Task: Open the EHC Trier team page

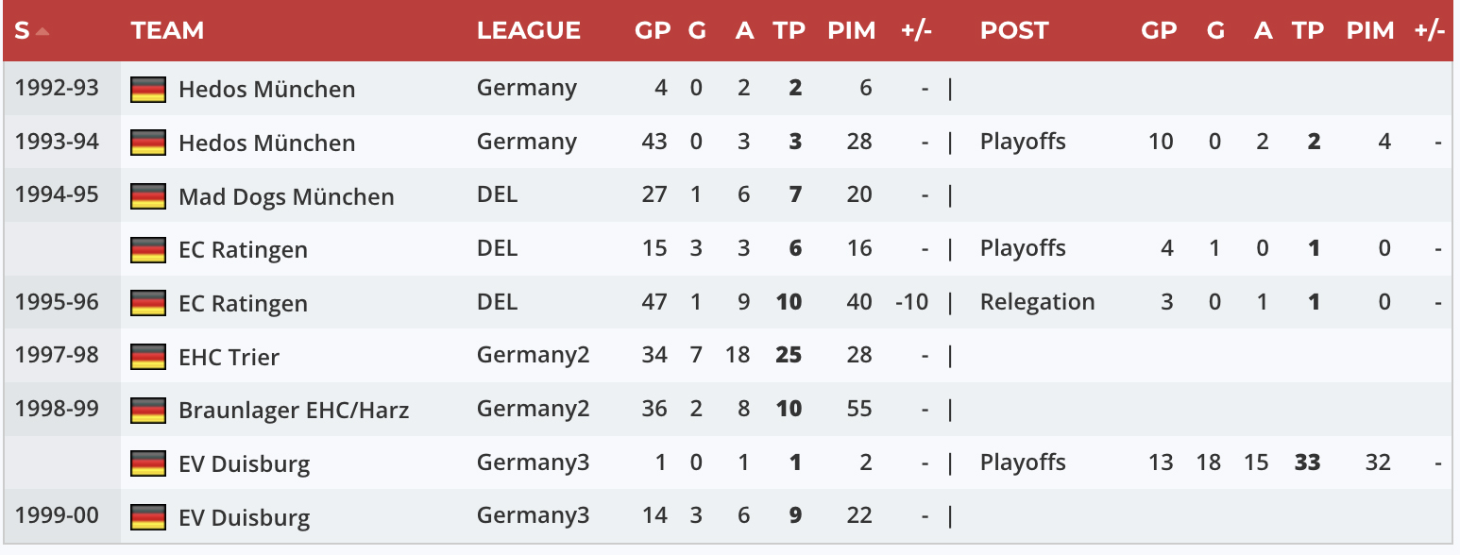Action: pos(229,358)
